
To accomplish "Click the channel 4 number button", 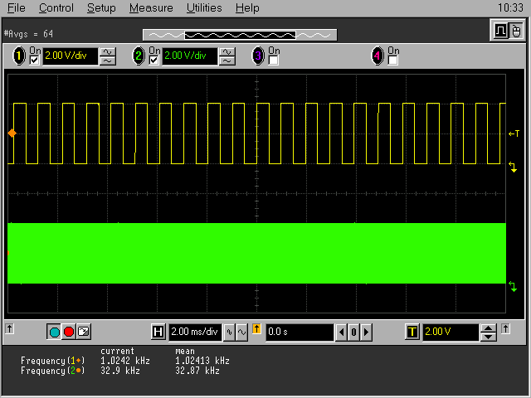I will (x=378, y=56).
